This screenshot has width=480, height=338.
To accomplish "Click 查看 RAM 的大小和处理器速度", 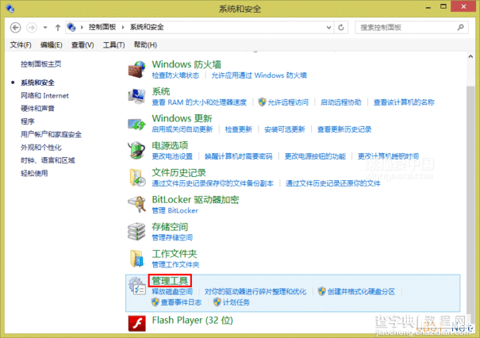I will pyautogui.click(x=199, y=102).
